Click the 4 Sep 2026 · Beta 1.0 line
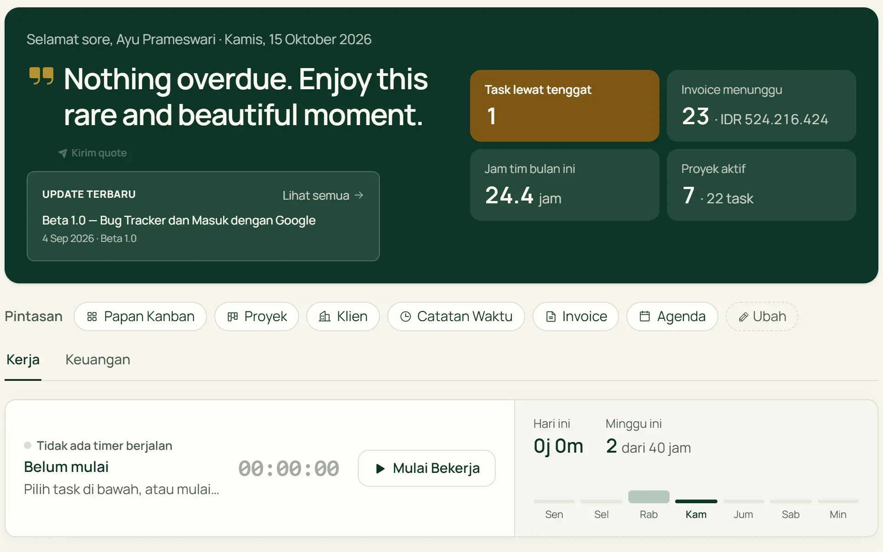Screen dimensions: 883x552 click(x=89, y=239)
